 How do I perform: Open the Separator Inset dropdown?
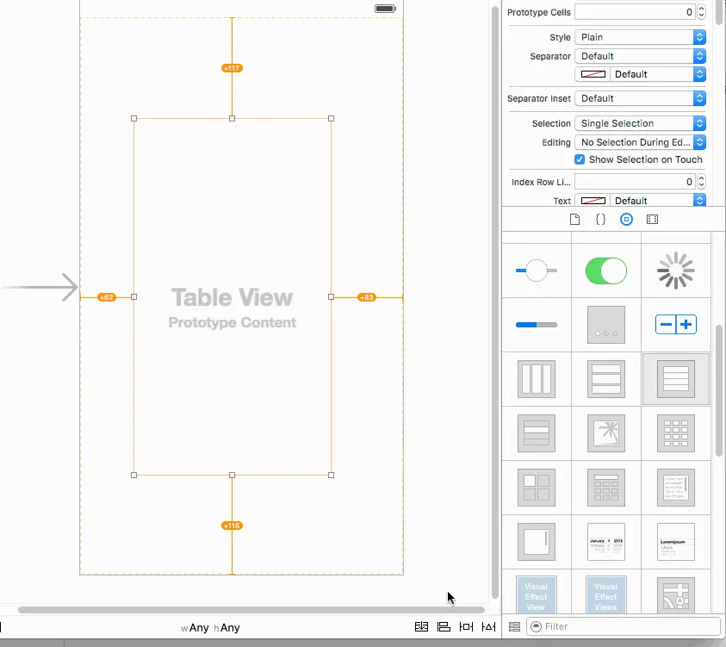point(640,98)
